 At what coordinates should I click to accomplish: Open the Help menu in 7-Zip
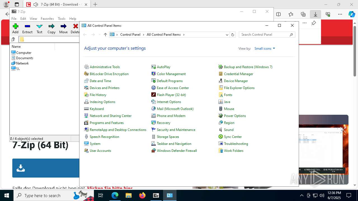pos(73,19)
